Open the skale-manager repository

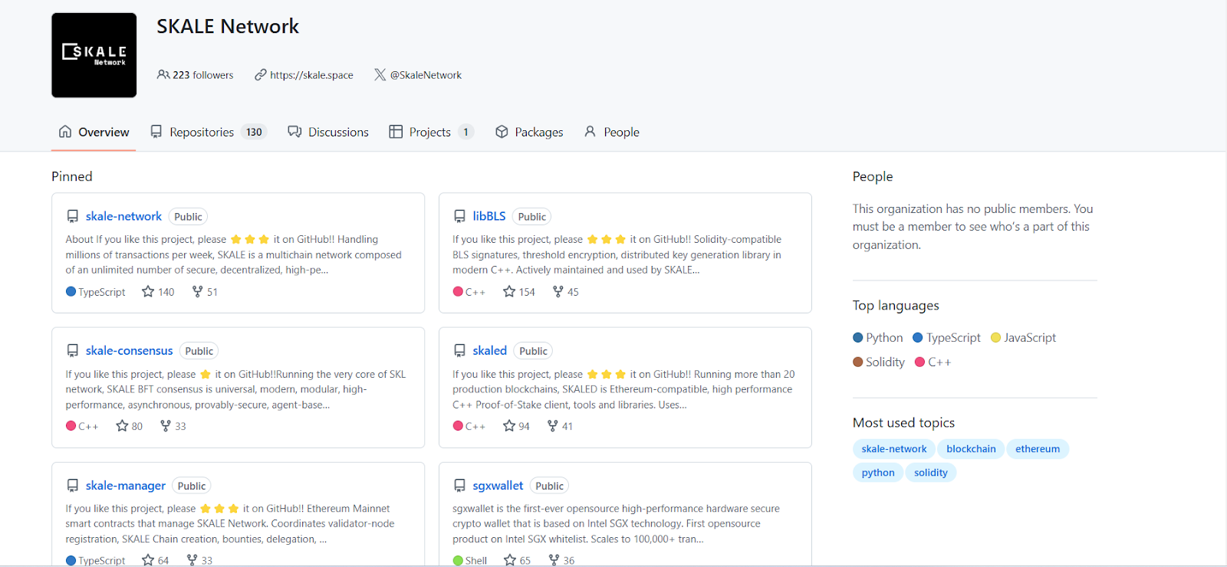125,486
